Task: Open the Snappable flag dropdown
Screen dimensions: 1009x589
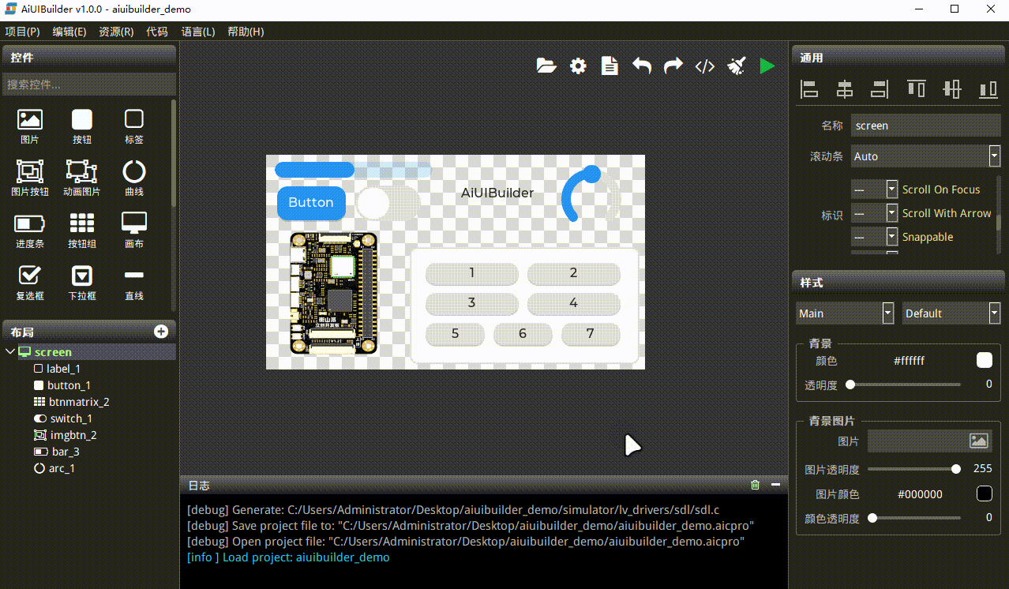Action: (x=892, y=237)
